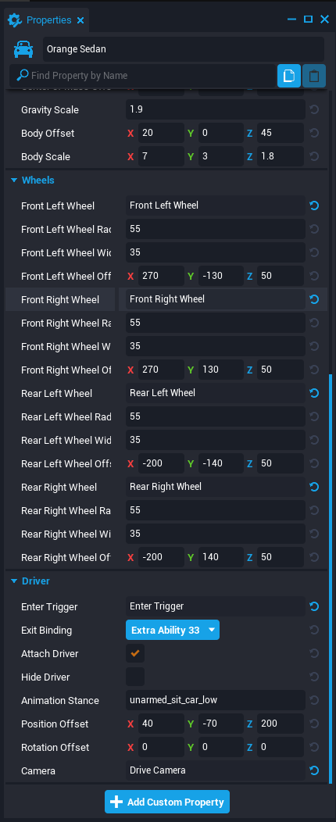The image size is (336, 822).
Task: Reset the Front Left Wheel reference
Action: (x=314, y=205)
